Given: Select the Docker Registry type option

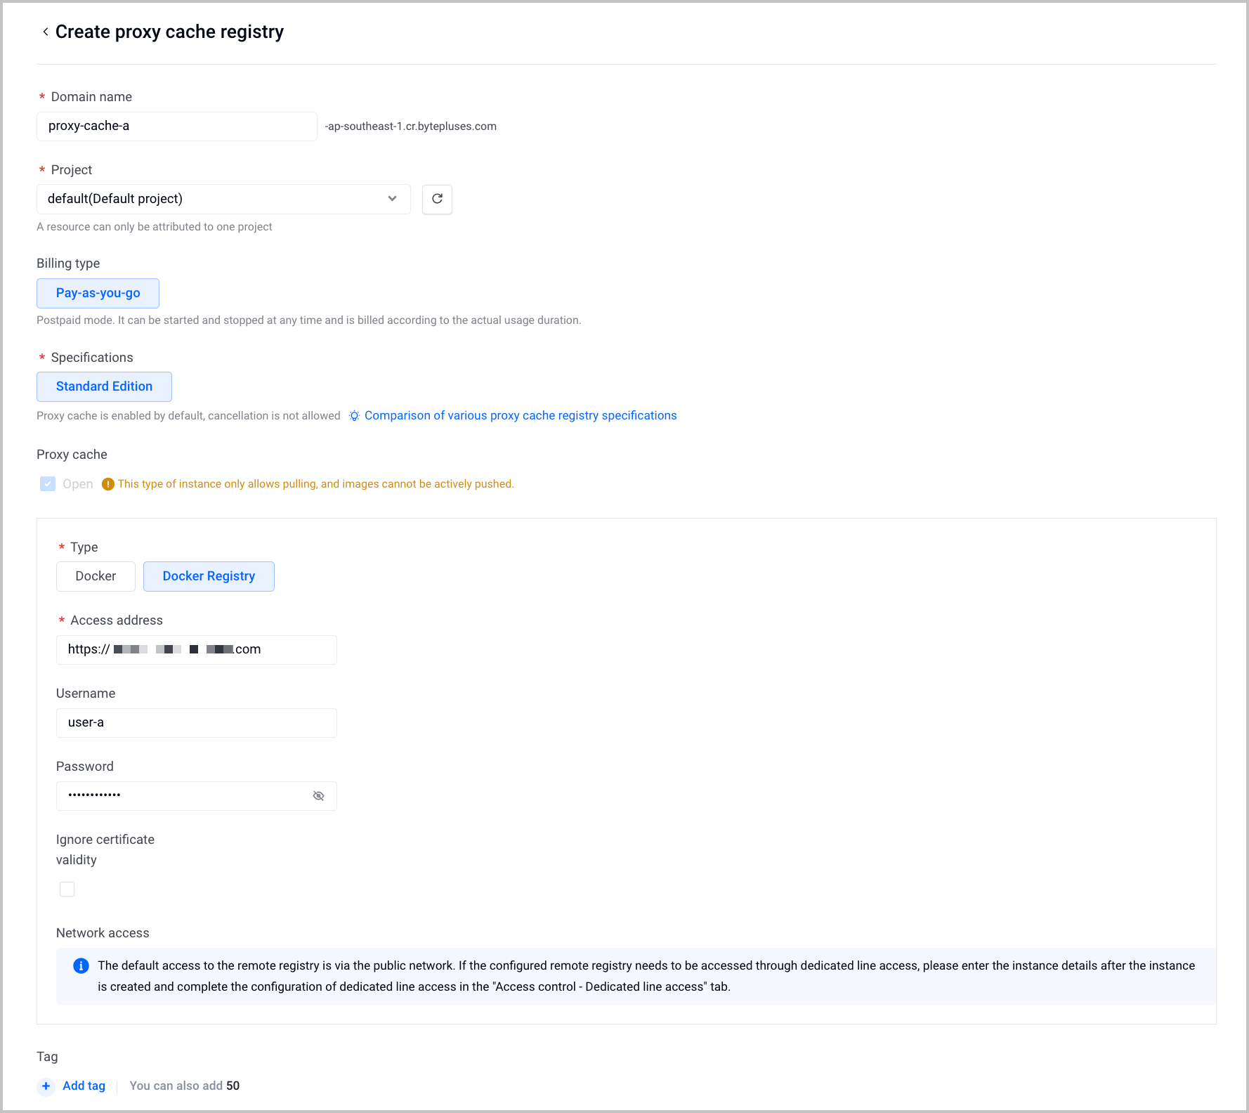Looking at the screenshot, I should point(209,576).
